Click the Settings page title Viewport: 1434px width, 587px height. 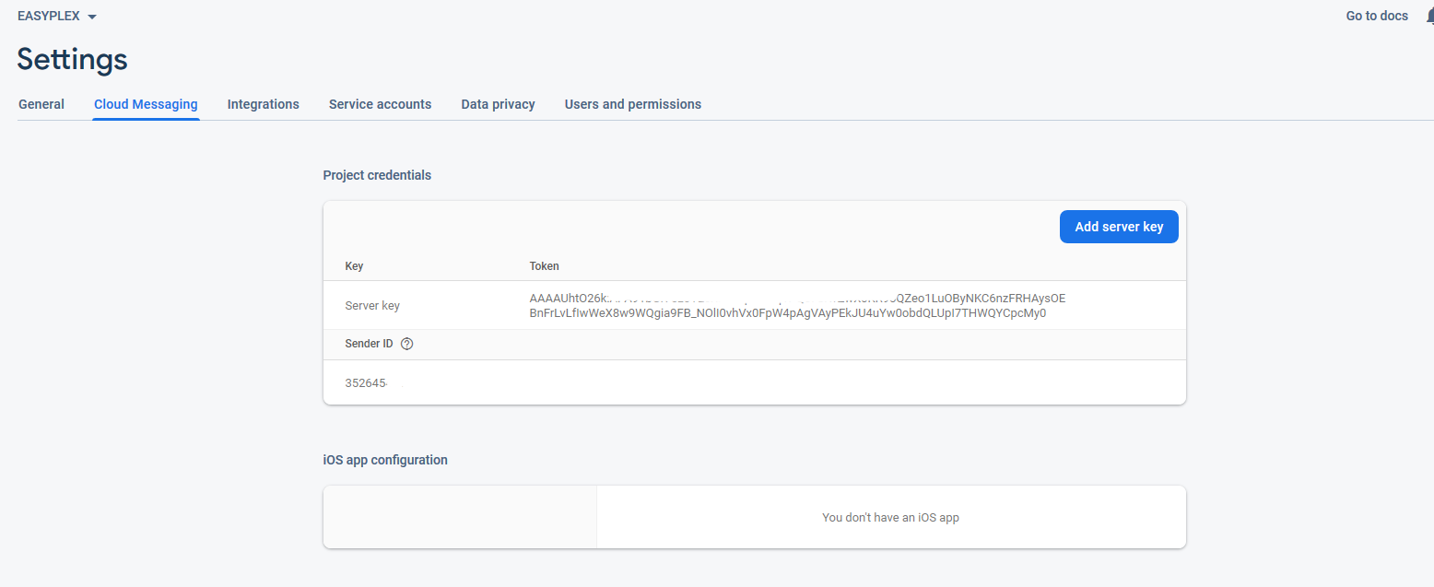[x=71, y=58]
